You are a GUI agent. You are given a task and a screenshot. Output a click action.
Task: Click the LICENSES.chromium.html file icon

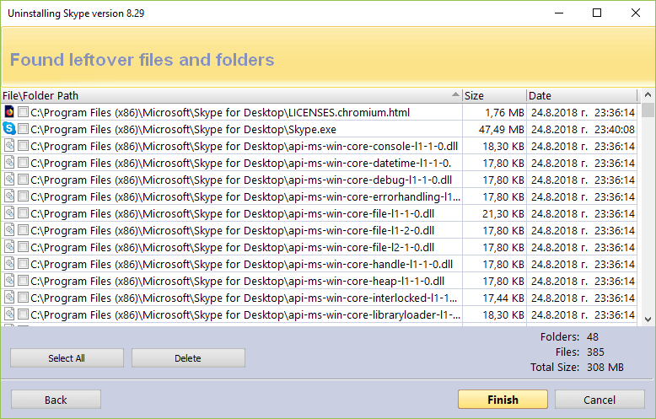9,112
